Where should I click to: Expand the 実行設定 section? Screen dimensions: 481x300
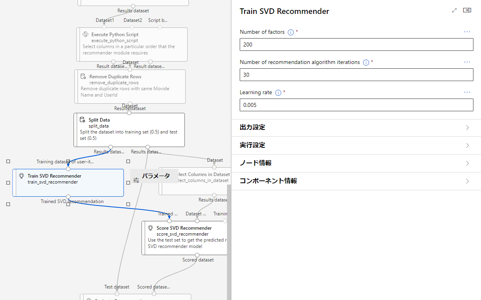356,145
